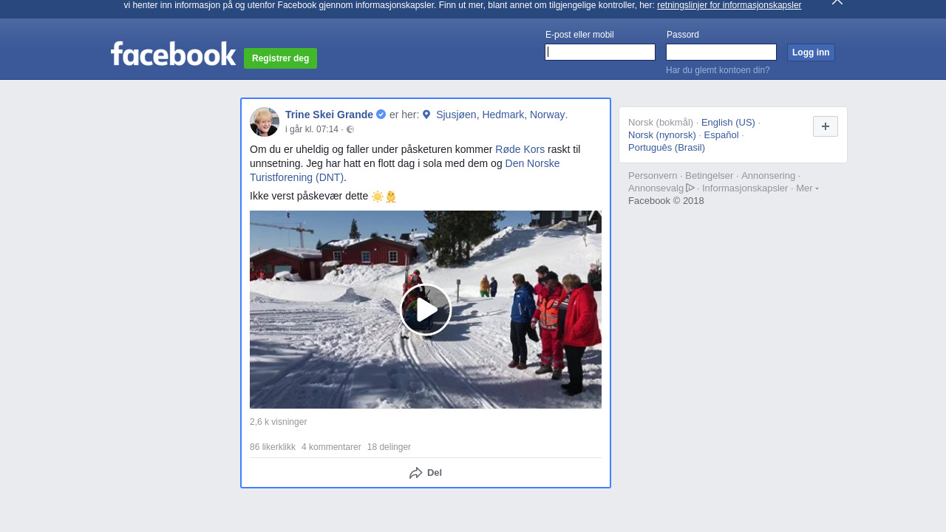Click the share arrow icon
The width and height of the screenshot is (946, 532).
point(416,473)
